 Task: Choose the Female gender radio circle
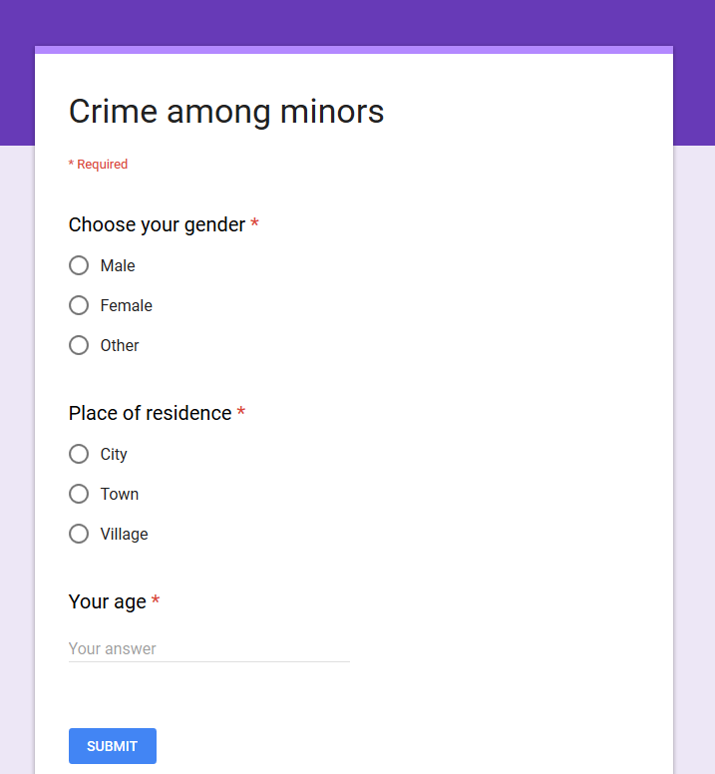79,305
